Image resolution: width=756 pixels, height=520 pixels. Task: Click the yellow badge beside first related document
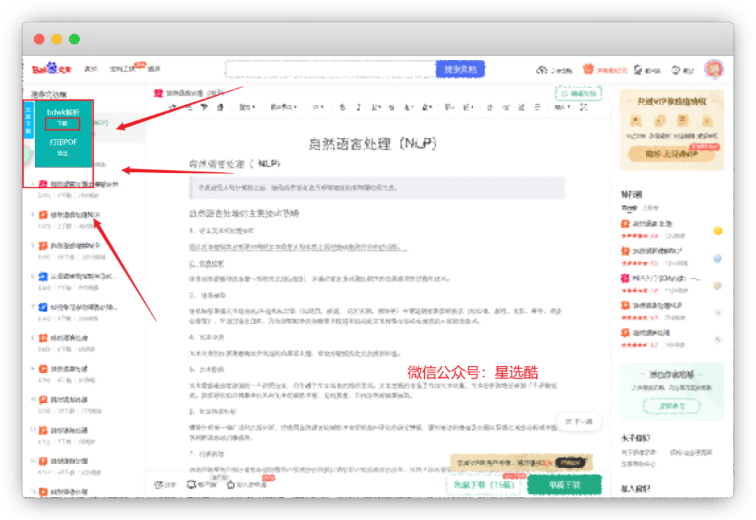[x=717, y=231]
